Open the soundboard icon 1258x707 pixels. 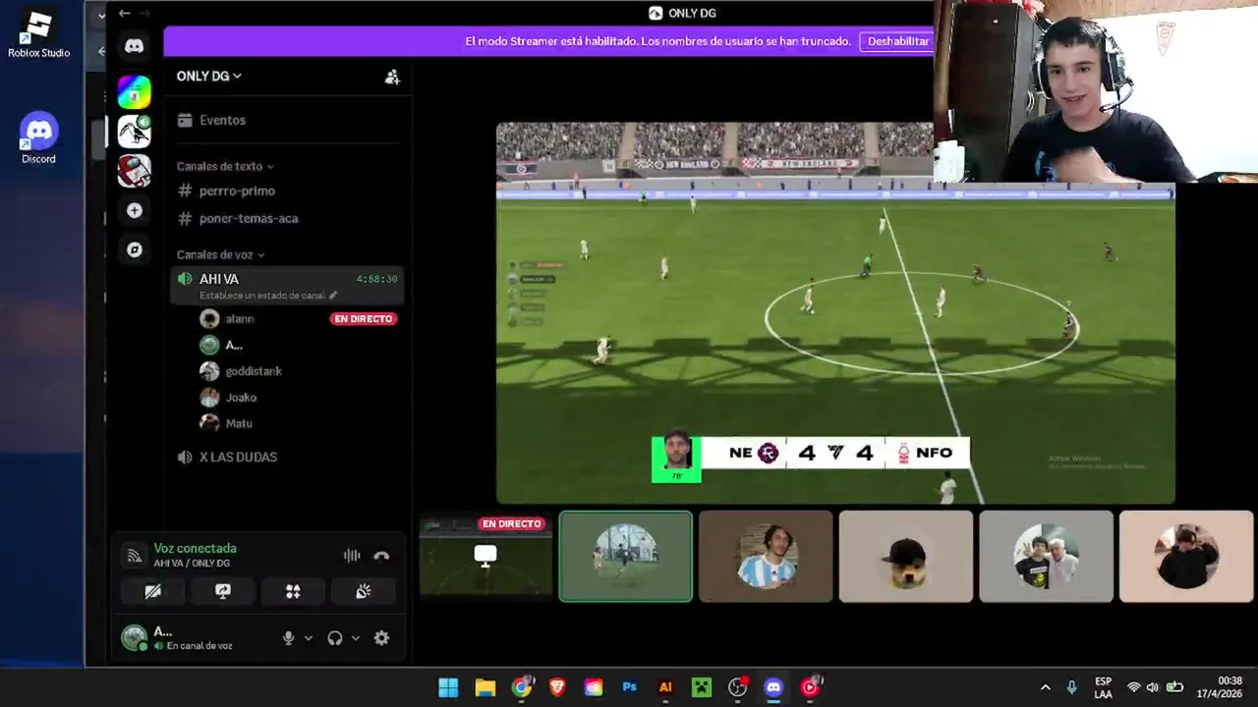(364, 591)
